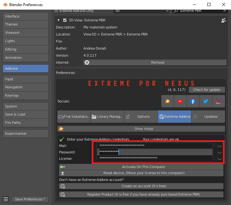Switch to First Installation tab
Screen dimensions: 231x205
click(74, 117)
